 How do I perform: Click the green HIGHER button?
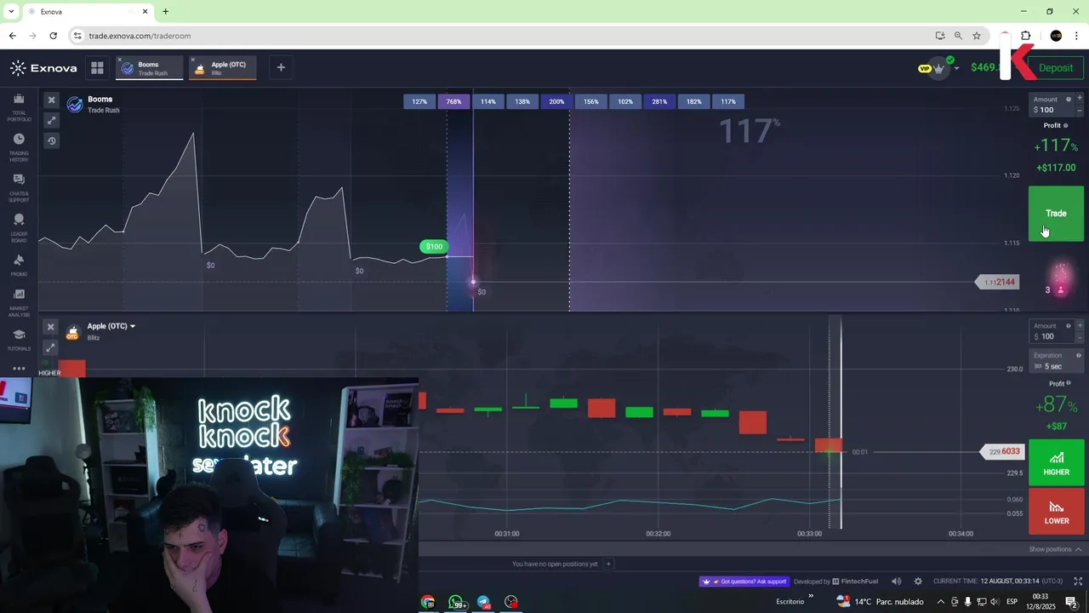point(1056,462)
